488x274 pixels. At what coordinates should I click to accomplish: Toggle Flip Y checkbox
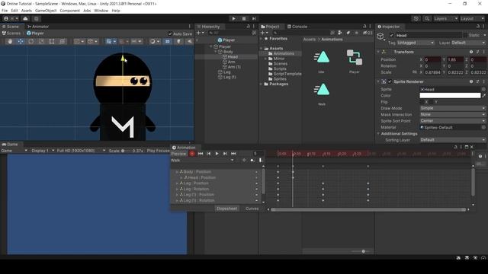pyautogui.click(x=432, y=102)
